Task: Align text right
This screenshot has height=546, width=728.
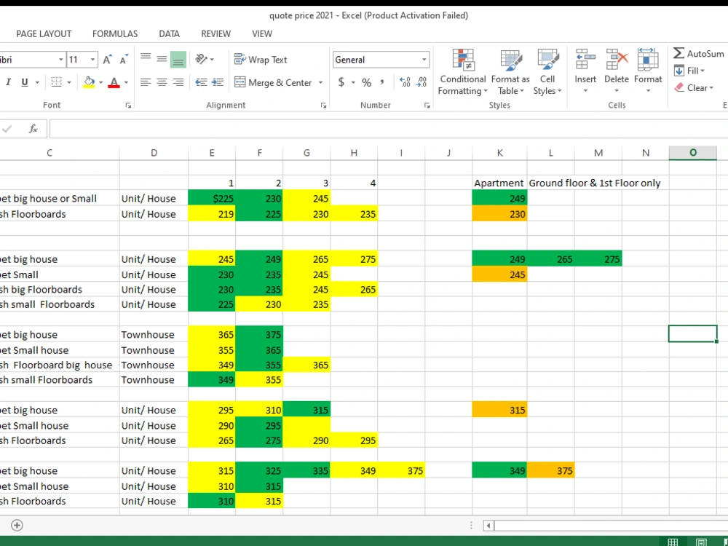Action: pyautogui.click(x=178, y=82)
